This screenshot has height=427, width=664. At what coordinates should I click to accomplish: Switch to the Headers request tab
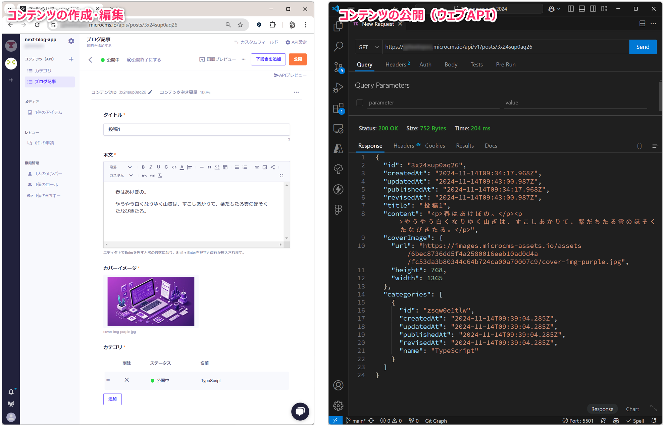point(396,64)
